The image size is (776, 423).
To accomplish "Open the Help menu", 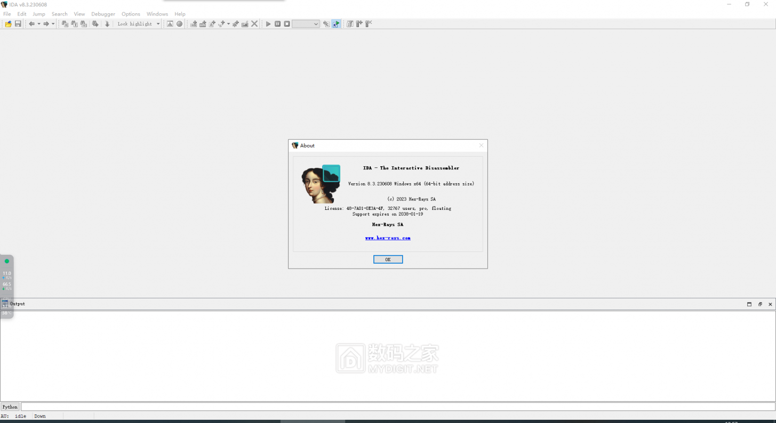I will click(x=180, y=14).
